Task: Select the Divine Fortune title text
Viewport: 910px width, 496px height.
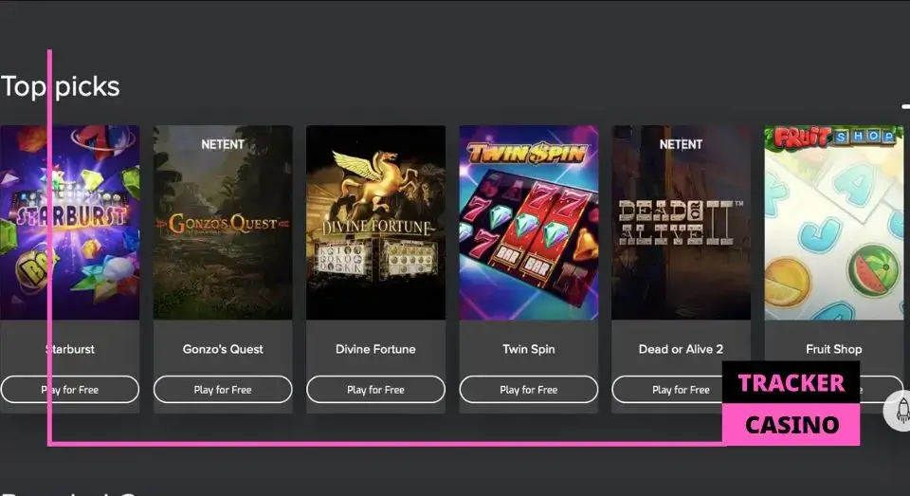Action: [x=375, y=349]
